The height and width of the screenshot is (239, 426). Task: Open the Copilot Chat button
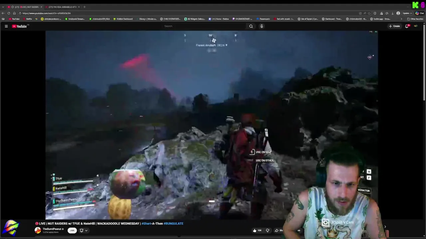(x=419, y=13)
